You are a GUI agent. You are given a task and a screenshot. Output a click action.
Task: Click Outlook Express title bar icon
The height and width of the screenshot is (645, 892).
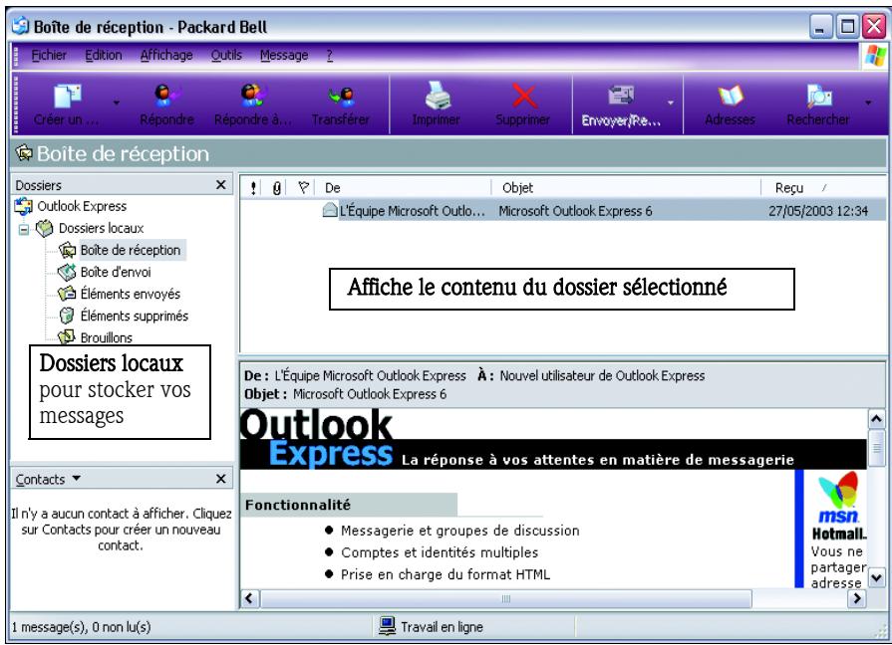click(21, 26)
